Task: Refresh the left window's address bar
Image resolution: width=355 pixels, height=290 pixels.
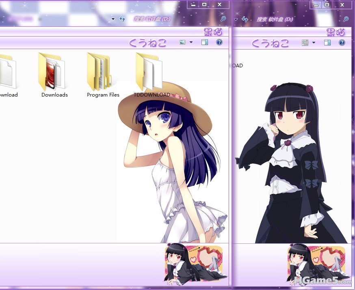Action: (122, 19)
